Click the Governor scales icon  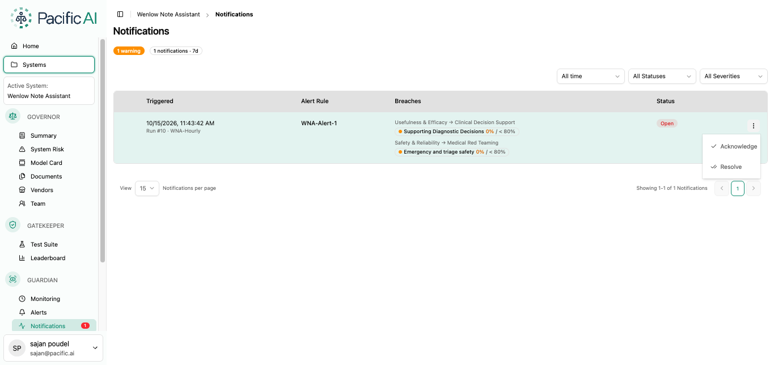pos(13,116)
